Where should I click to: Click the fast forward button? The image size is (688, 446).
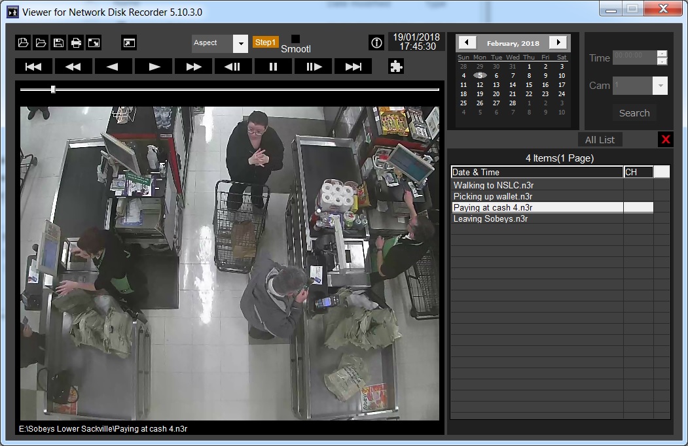click(193, 67)
